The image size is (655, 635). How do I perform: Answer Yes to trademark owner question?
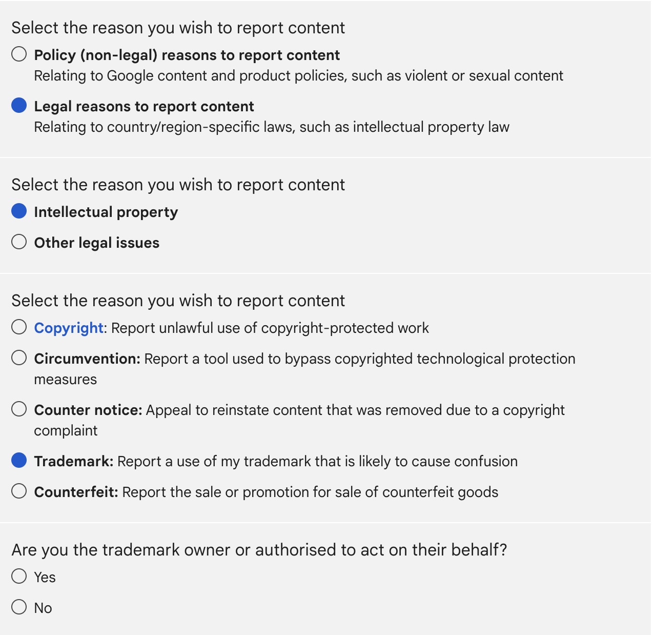coord(19,577)
